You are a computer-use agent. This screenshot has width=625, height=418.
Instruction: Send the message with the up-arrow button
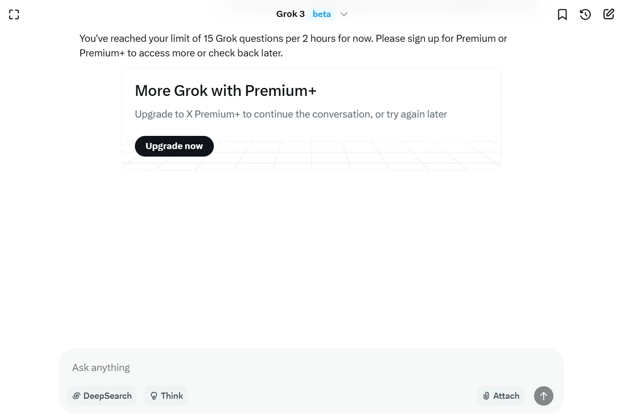click(x=543, y=396)
